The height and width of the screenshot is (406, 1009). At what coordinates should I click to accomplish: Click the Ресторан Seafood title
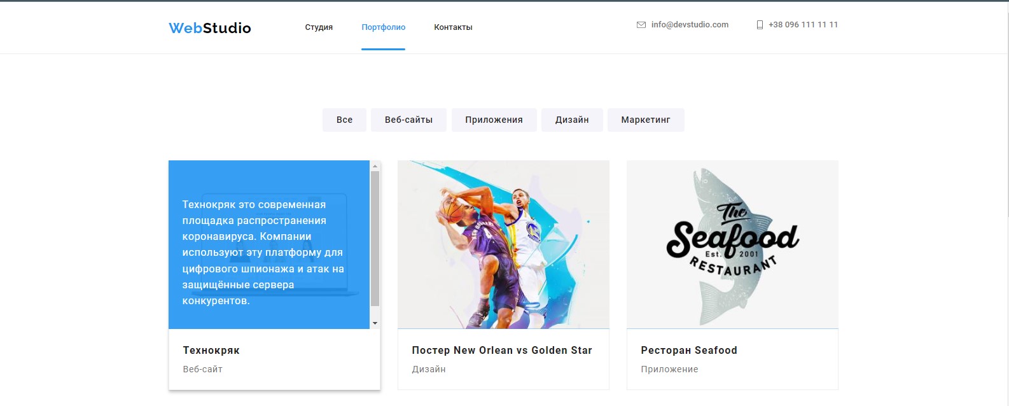pyautogui.click(x=689, y=350)
